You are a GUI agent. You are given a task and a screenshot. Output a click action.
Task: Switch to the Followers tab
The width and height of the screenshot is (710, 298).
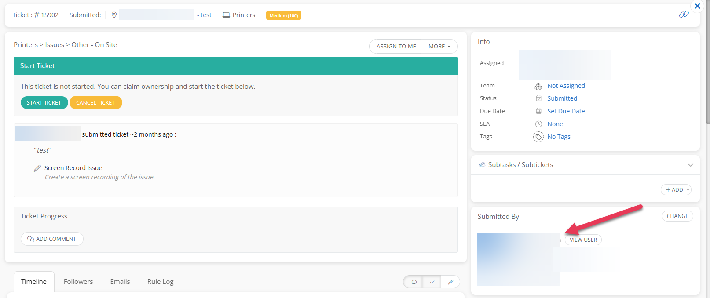(x=78, y=282)
